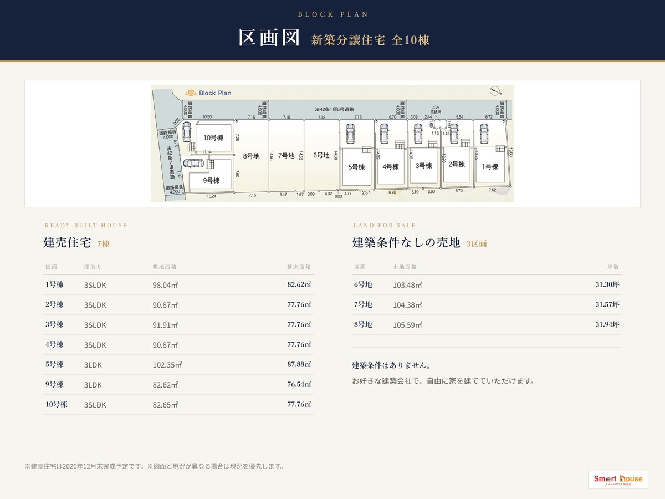Click the 延床面積 column header
The image size is (665, 499).
click(299, 267)
